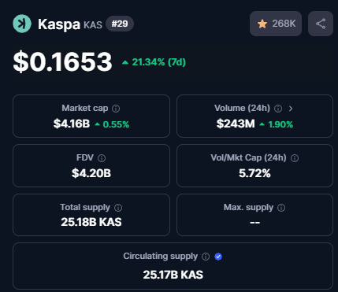Click the $0.1653 price display
The image size is (338, 292).
click(62, 62)
